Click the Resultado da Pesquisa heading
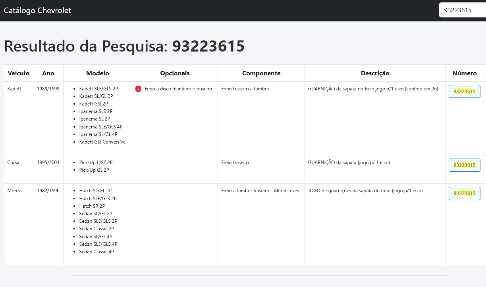This screenshot has height=287, width=486. pos(124,46)
